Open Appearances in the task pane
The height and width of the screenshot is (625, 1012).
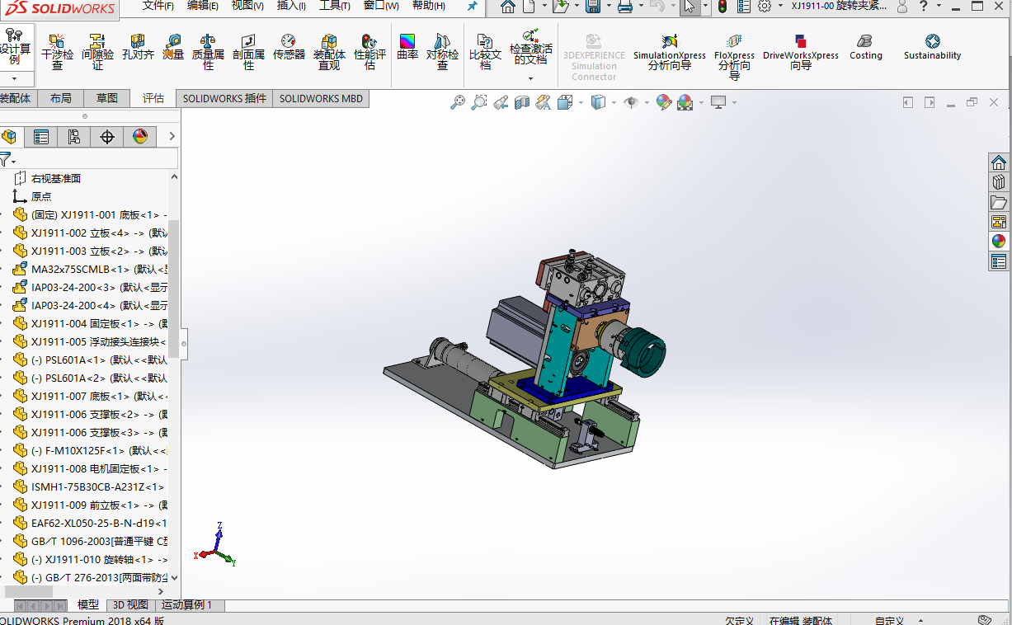(x=999, y=242)
